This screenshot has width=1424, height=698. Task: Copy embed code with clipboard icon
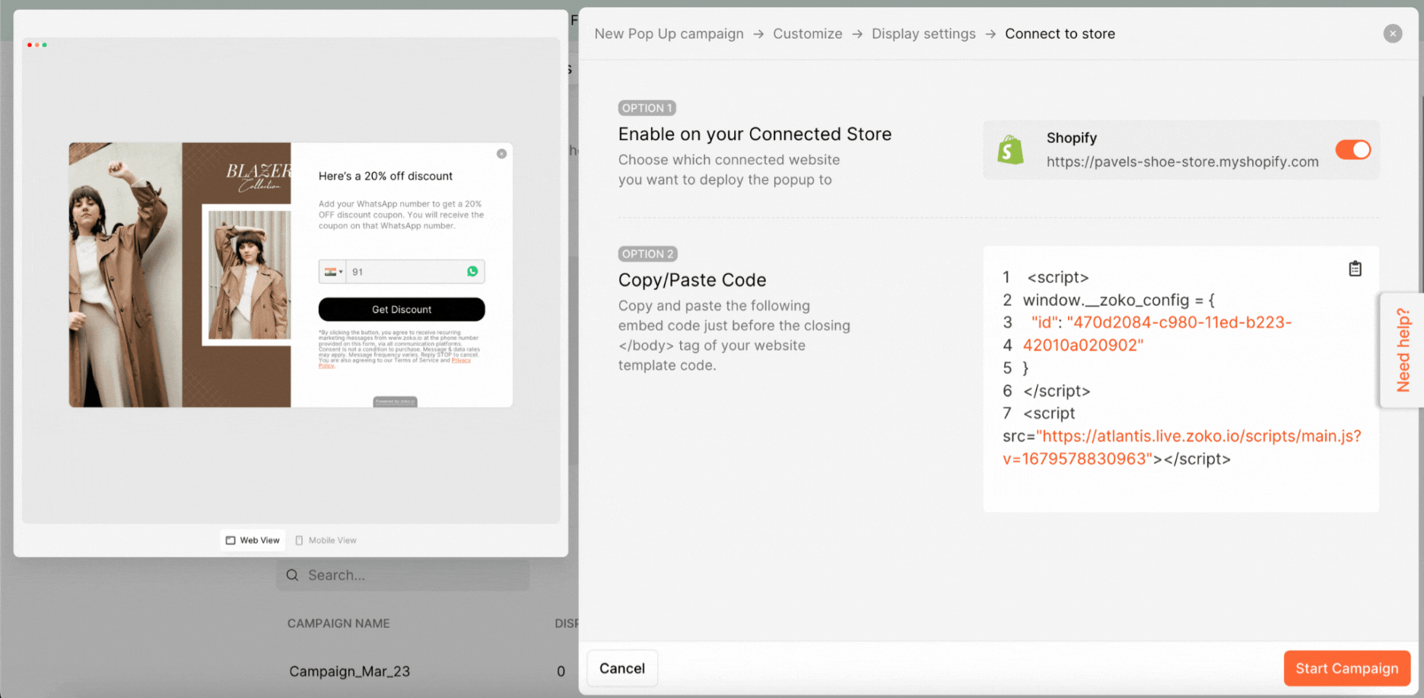click(x=1355, y=269)
